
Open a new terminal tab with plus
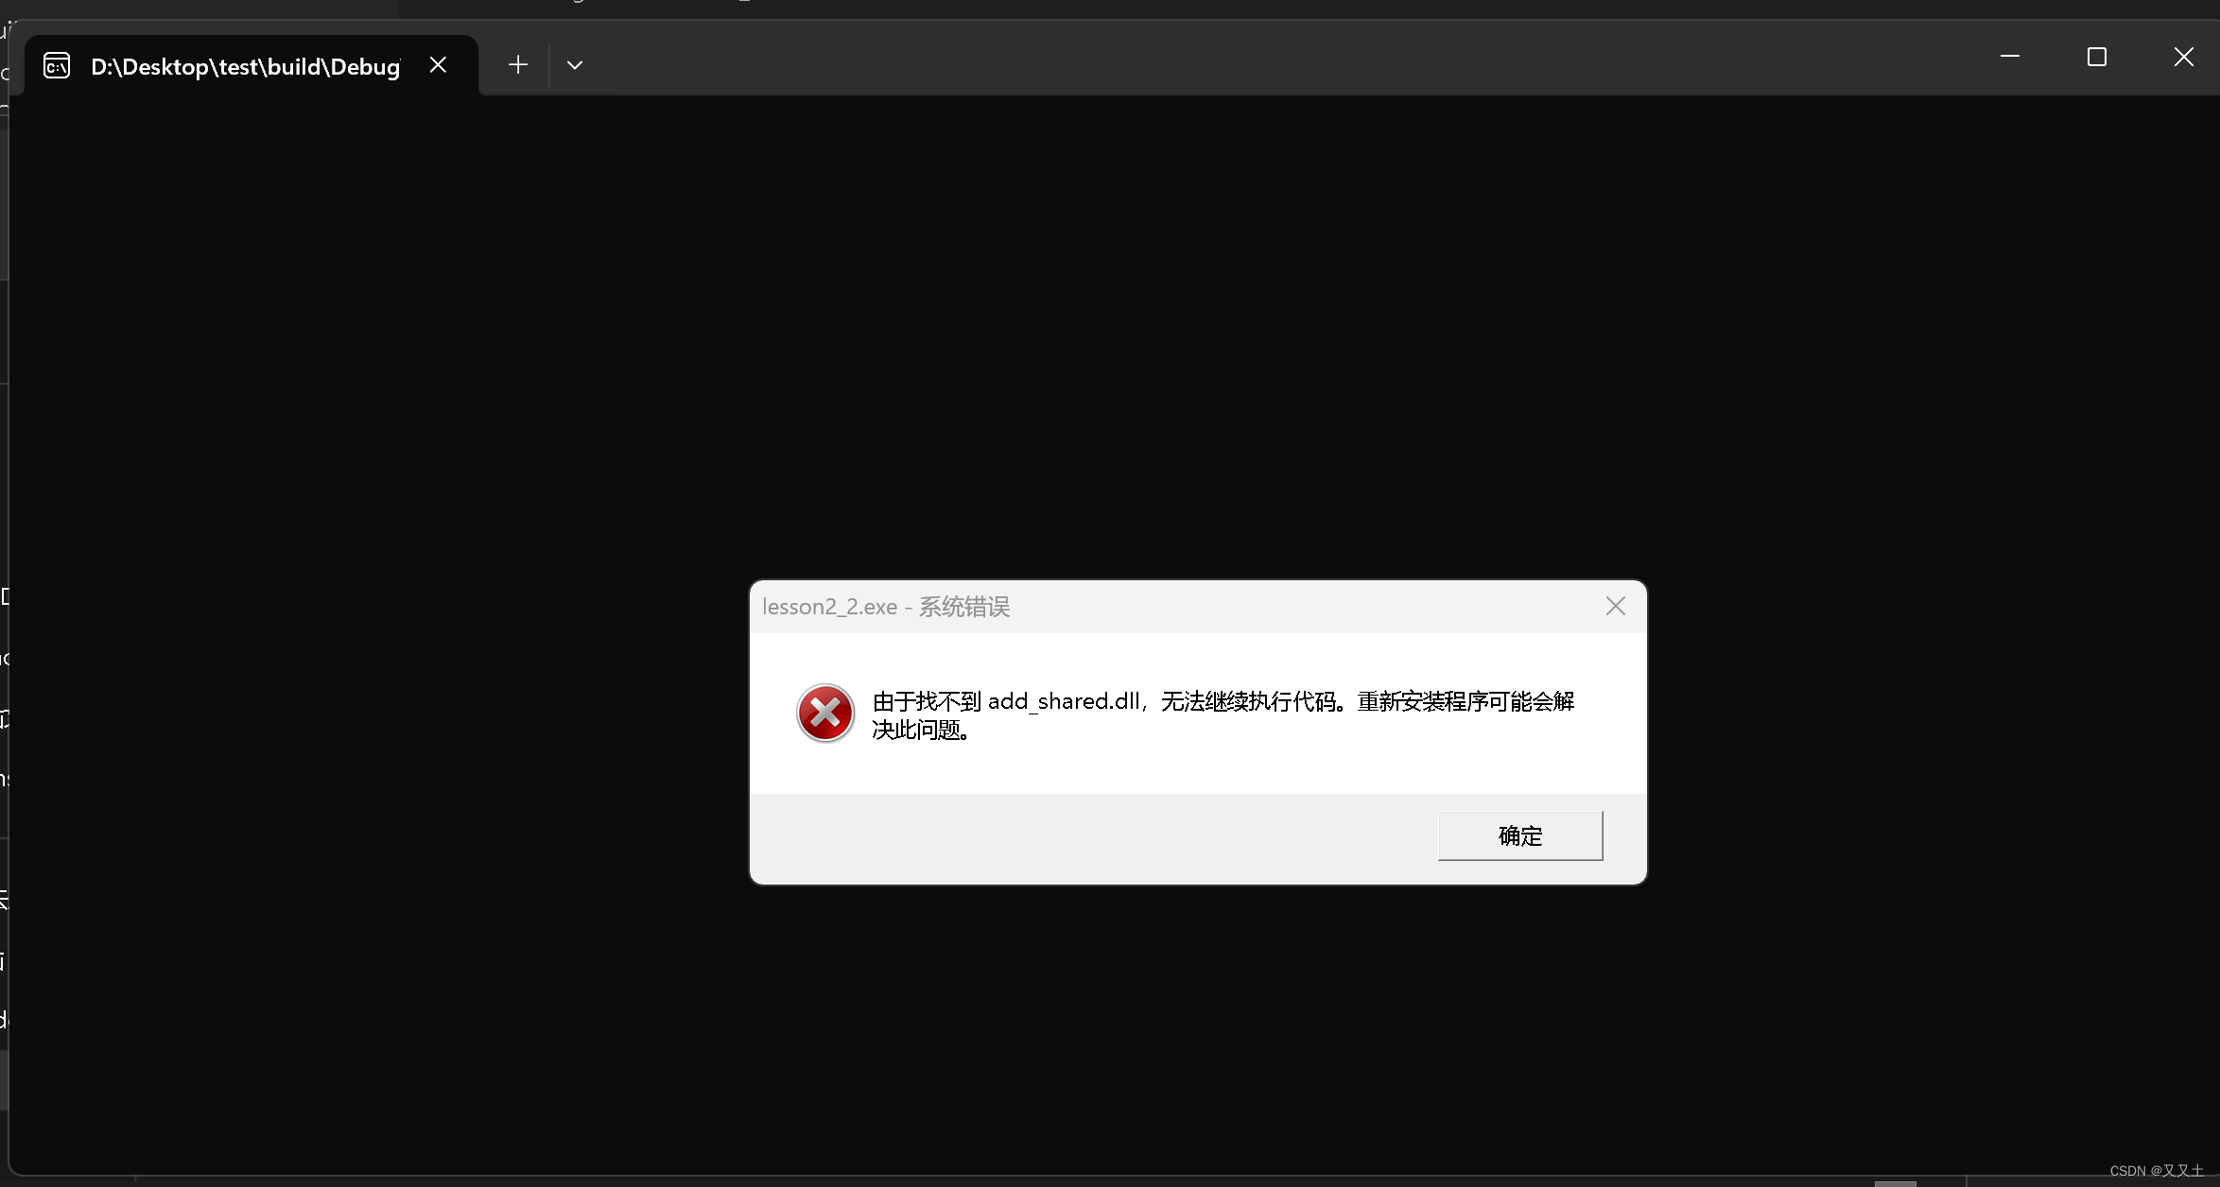(x=517, y=64)
